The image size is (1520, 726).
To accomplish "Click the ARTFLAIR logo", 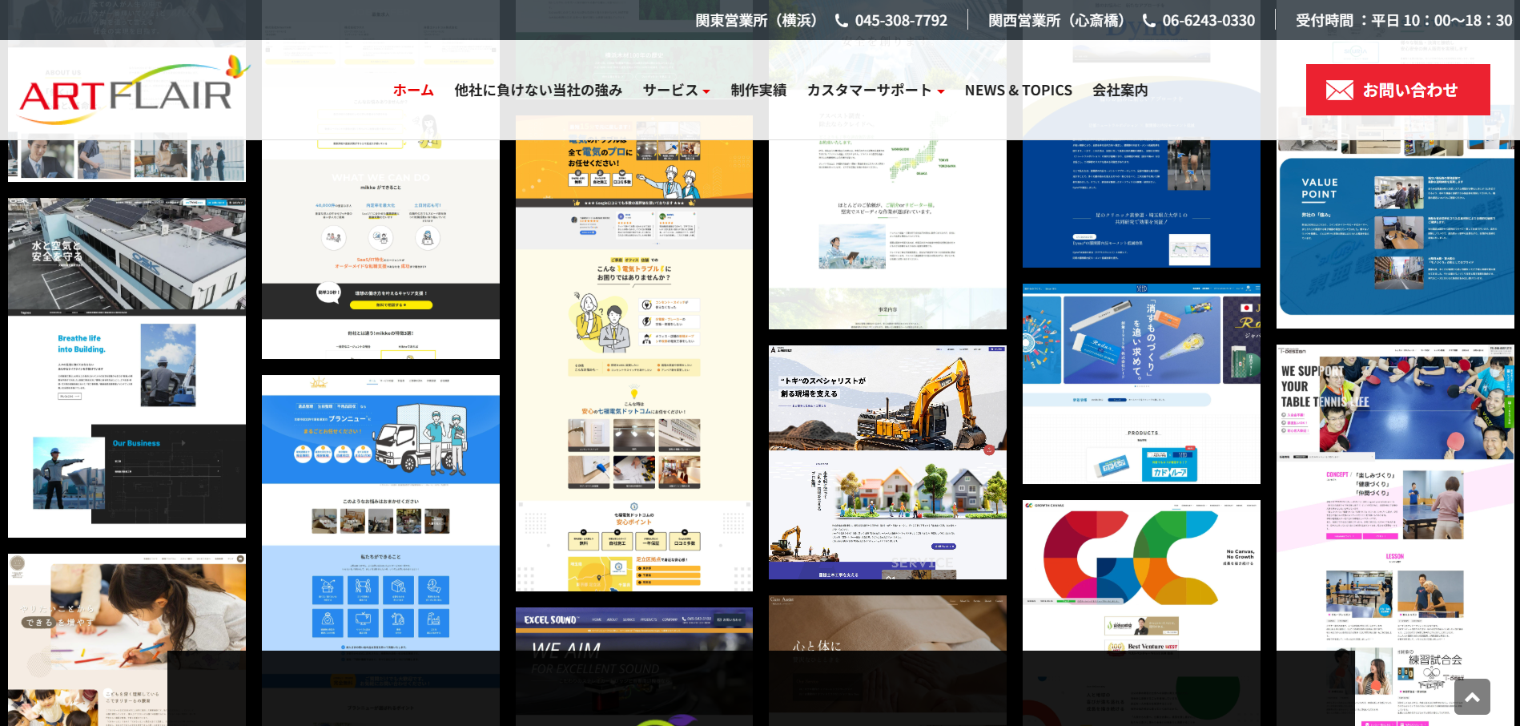I will 128,92.
